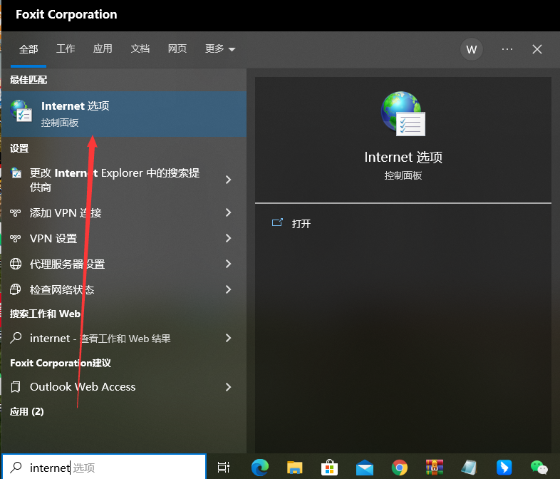560x479 pixels.
Task: Expand arrow for internet web results
Action: point(229,338)
